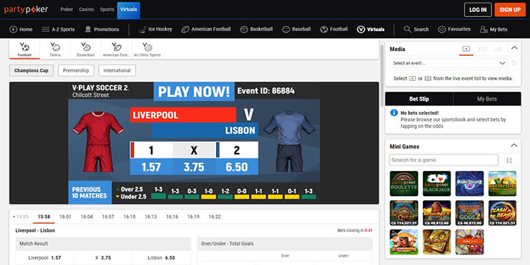Select Basketball in top sports bar
Viewport: 530px width, 265px height.
[x=256, y=29]
